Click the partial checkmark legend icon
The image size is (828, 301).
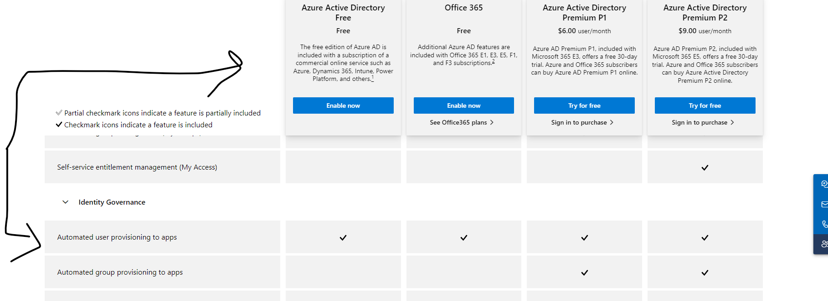[x=59, y=113]
